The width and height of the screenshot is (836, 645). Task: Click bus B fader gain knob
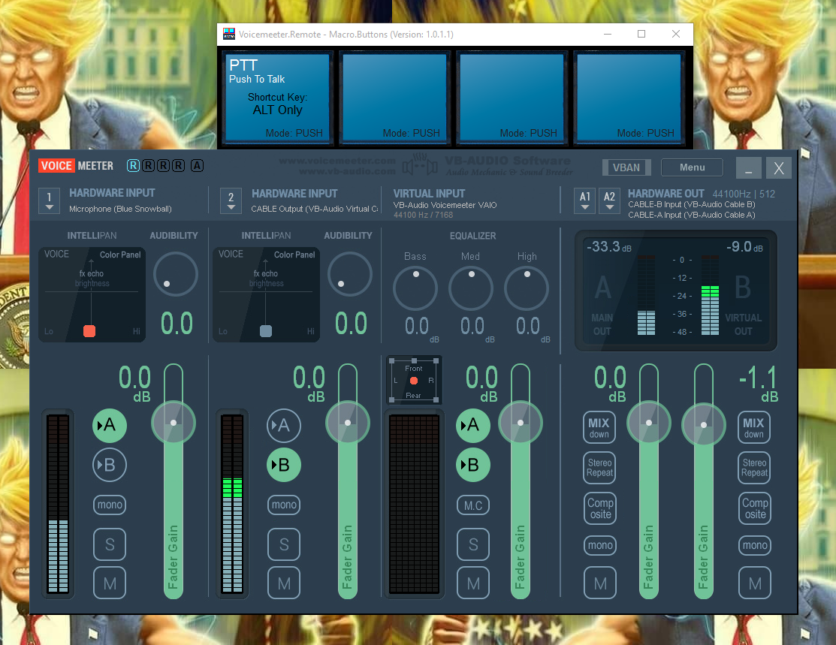704,425
